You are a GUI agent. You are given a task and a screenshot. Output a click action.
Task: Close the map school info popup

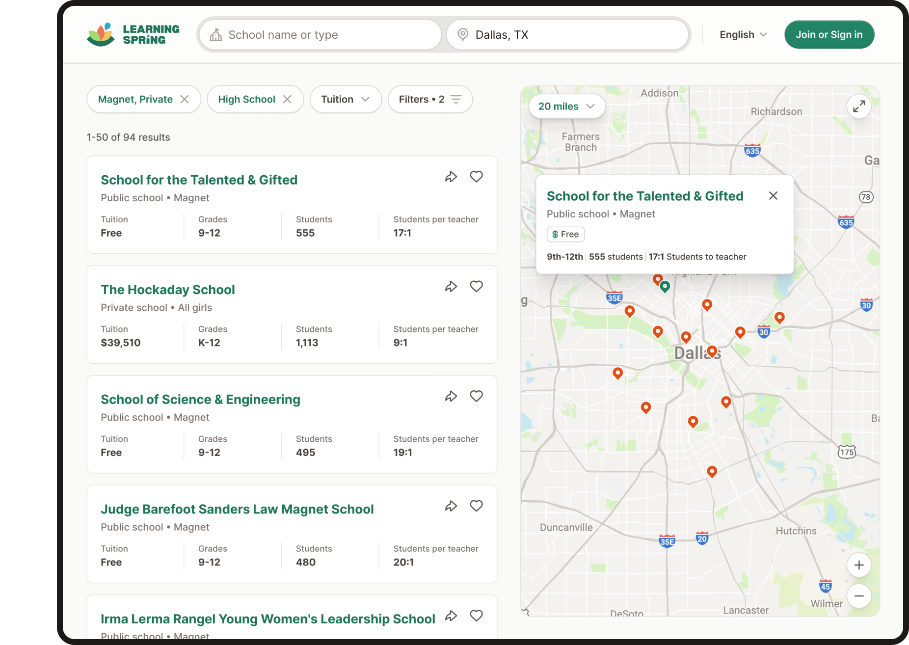(773, 196)
